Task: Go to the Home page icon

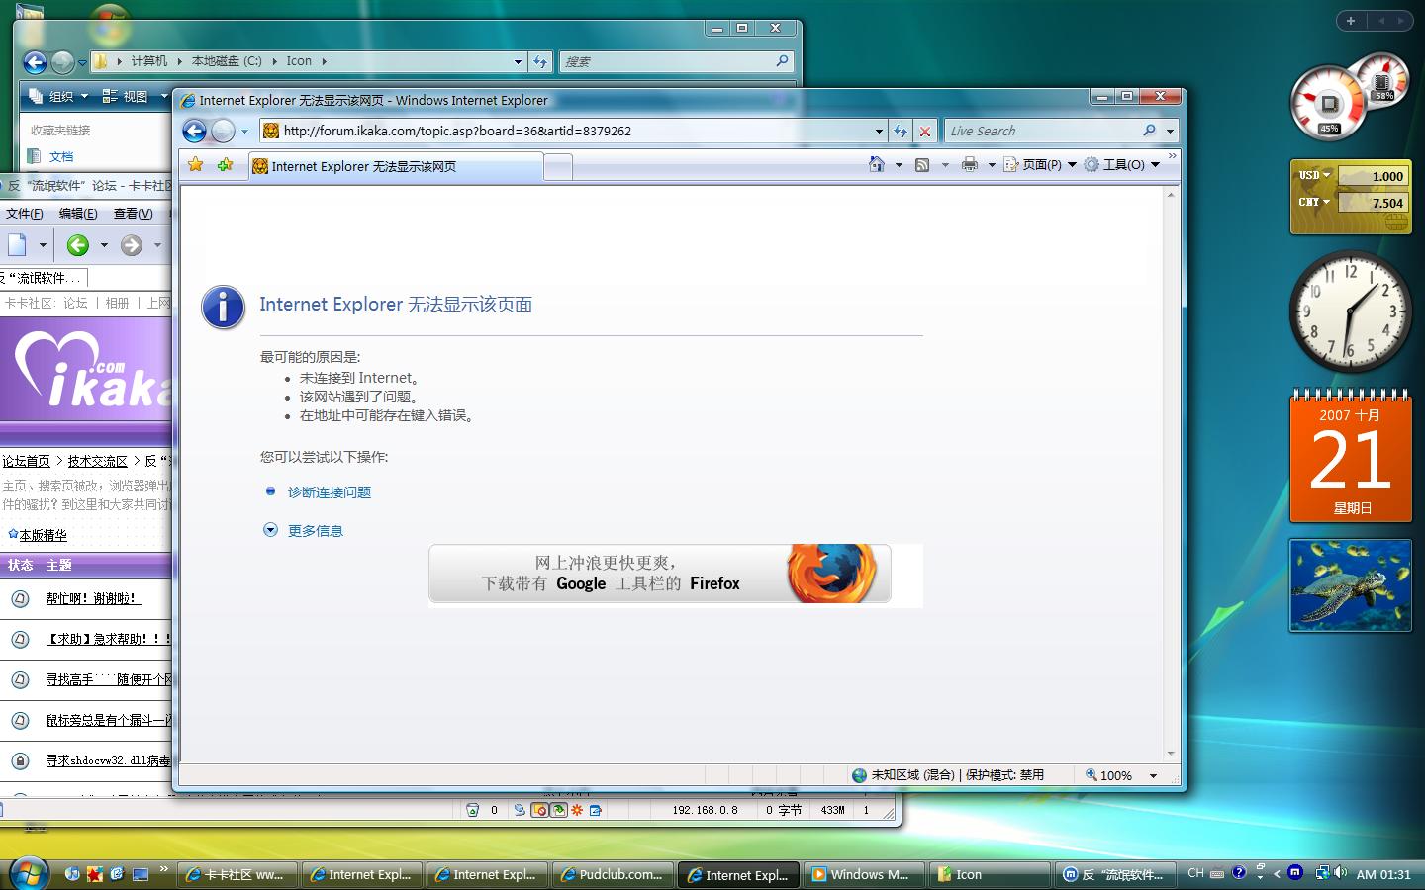Action: [877, 165]
